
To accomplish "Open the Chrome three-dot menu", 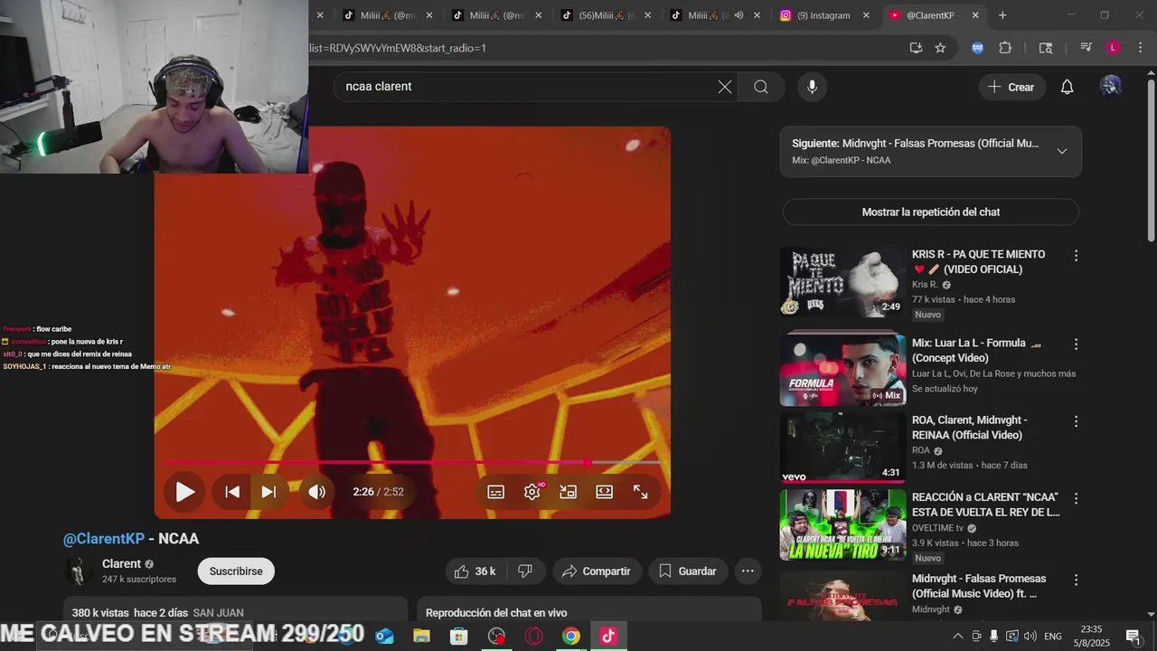I will pyautogui.click(x=1140, y=48).
